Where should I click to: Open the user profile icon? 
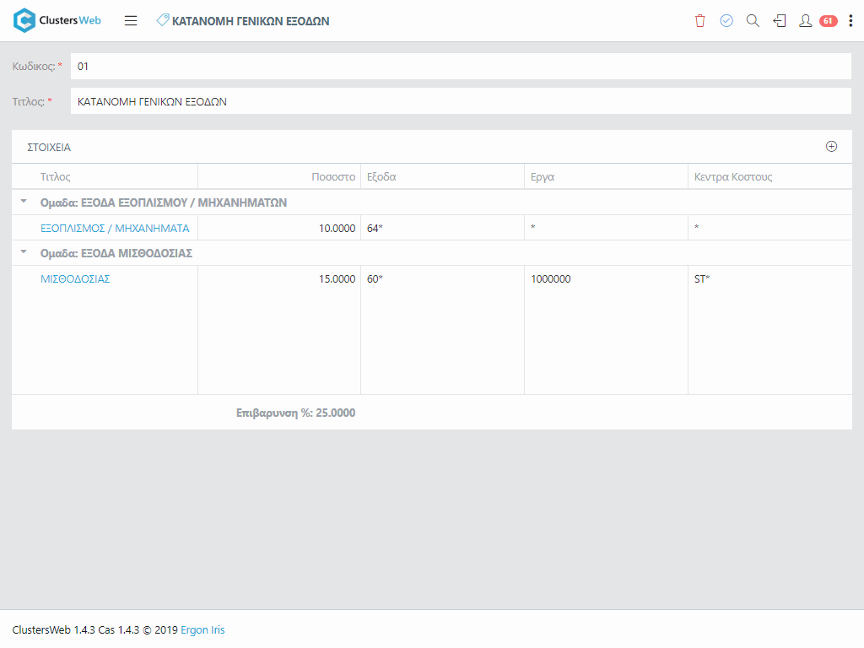(805, 21)
